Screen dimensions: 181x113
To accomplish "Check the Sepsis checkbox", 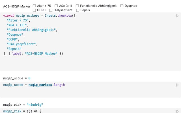I will [77, 10].
